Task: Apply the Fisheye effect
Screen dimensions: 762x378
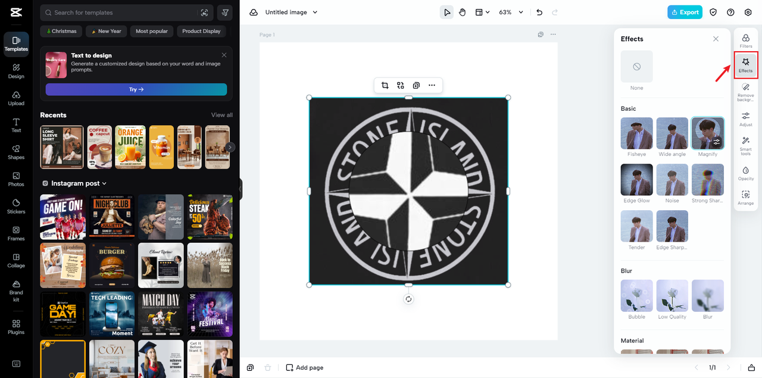Action: 636,133
